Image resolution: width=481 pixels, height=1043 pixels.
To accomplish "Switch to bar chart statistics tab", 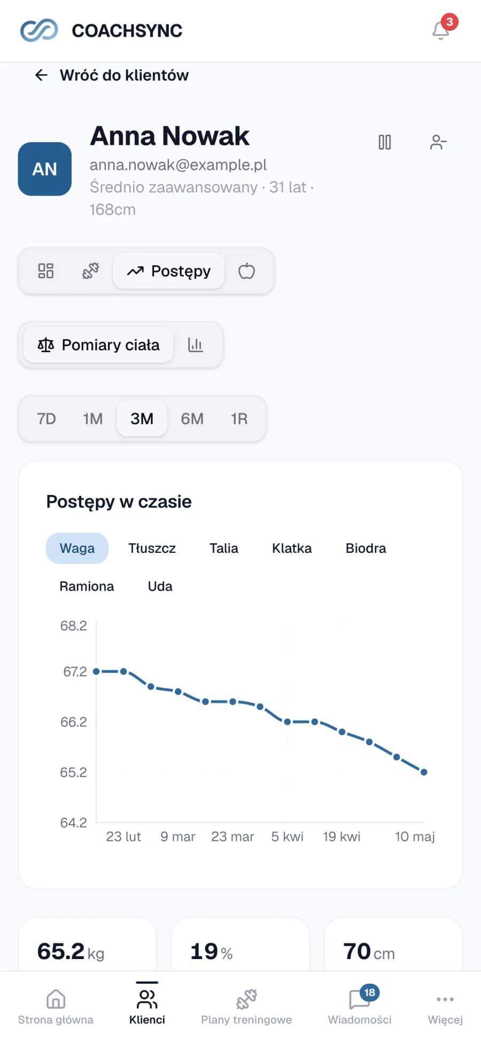I will tap(196, 345).
